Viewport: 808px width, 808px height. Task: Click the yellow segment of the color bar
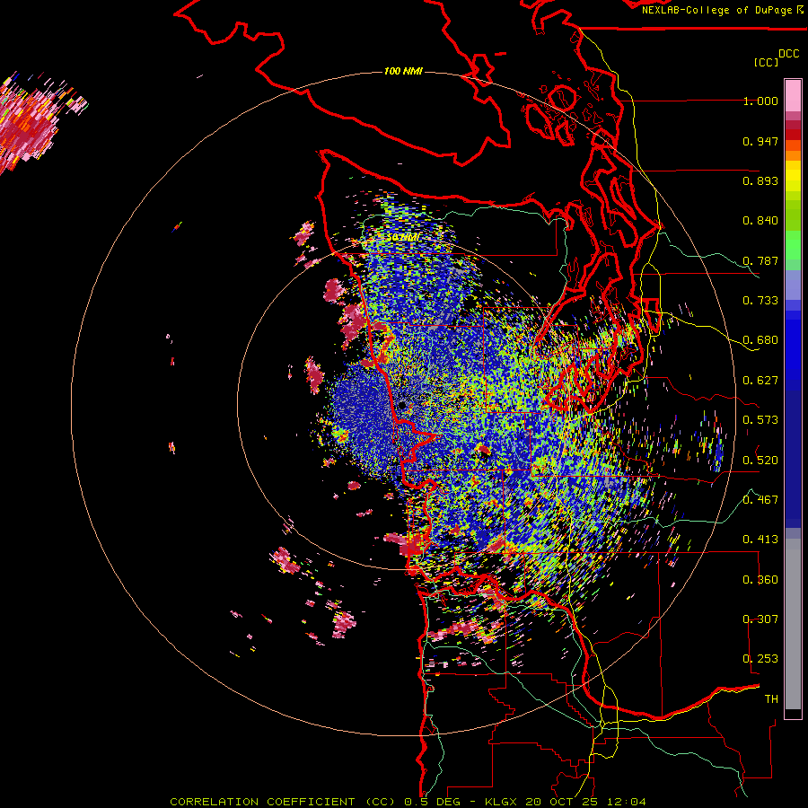coord(793,176)
